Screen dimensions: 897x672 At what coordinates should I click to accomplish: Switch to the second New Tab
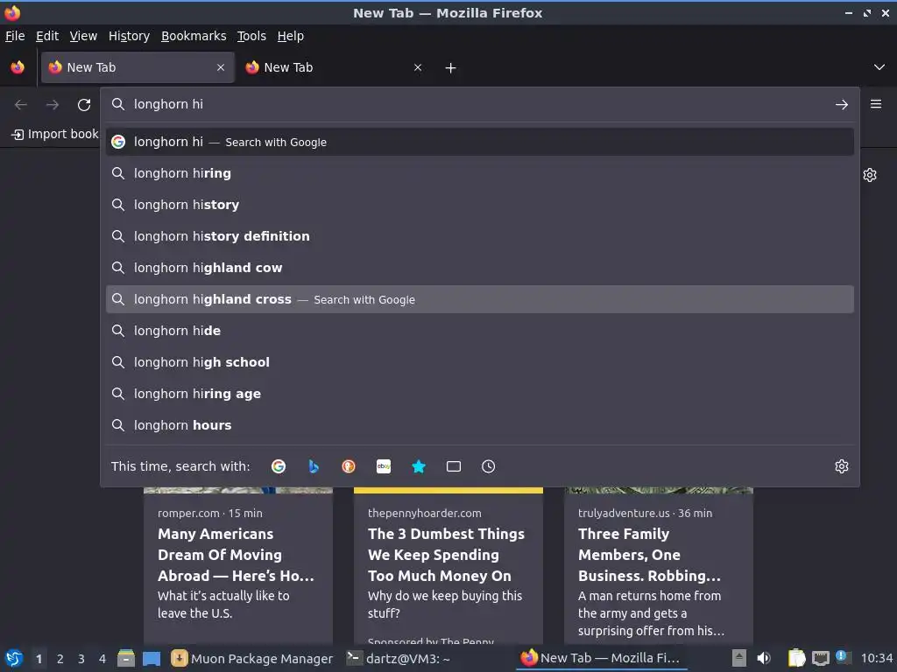click(x=335, y=67)
